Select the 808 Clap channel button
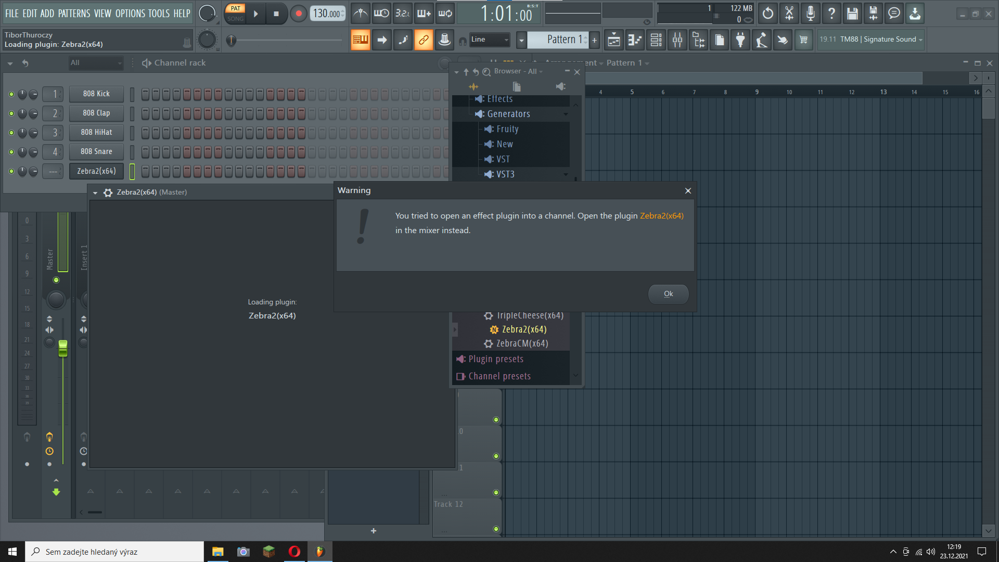The image size is (999, 562). point(96,113)
